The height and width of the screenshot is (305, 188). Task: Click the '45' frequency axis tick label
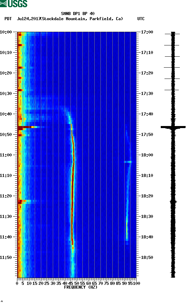[x=70, y=283]
